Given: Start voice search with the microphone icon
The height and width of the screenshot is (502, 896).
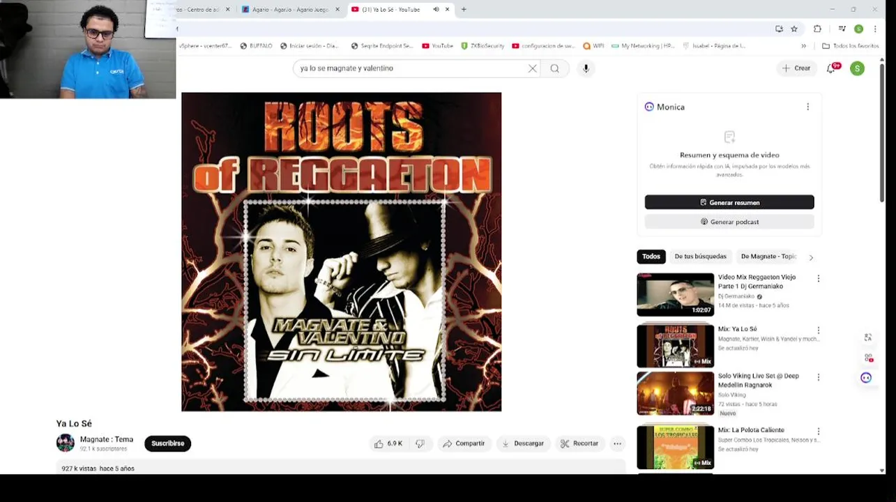Looking at the screenshot, I should click(586, 68).
